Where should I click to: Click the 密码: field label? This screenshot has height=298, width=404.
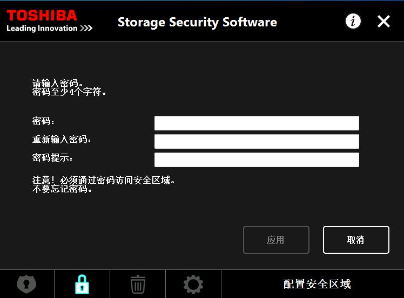pos(44,121)
